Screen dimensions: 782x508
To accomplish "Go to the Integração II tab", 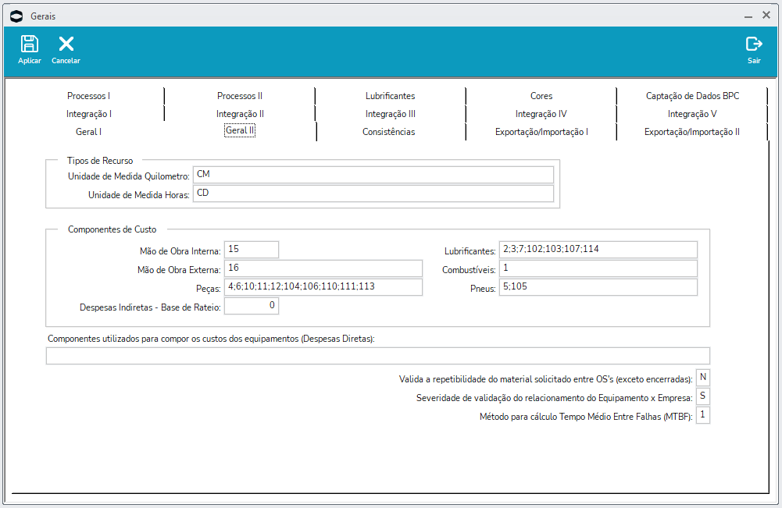I will (x=240, y=114).
